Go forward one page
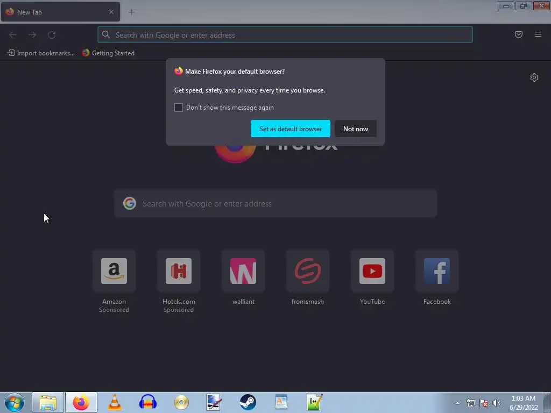The image size is (551, 413). [32, 35]
